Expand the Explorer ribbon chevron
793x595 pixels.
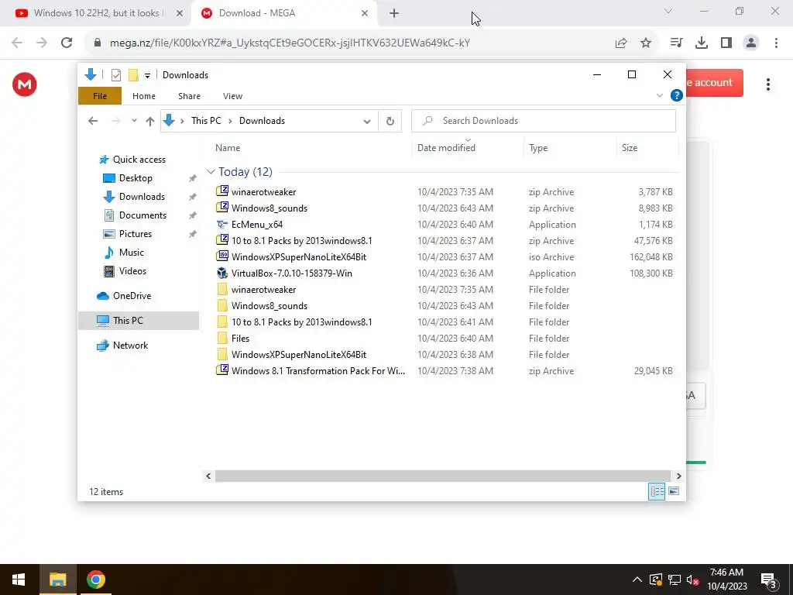click(x=660, y=95)
